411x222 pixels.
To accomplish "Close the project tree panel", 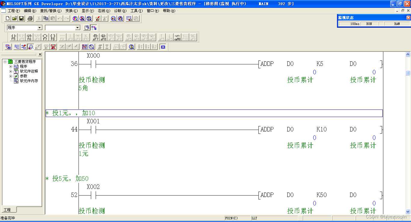I will (x=40, y=54).
